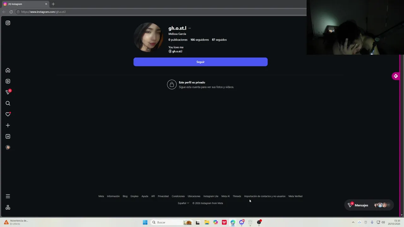Image resolution: width=404 pixels, height=227 pixels.
Task: Open the Meta AI footer link
Action: tap(225, 196)
